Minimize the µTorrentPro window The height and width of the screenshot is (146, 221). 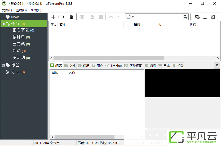[x=191, y=3]
